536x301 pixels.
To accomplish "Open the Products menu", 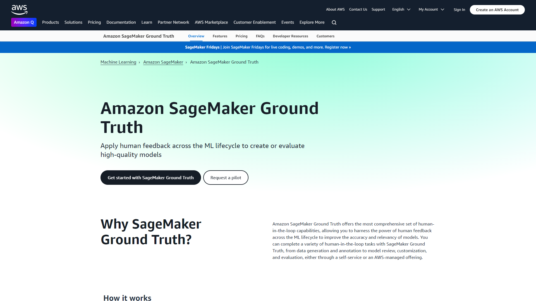I will tap(51, 22).
